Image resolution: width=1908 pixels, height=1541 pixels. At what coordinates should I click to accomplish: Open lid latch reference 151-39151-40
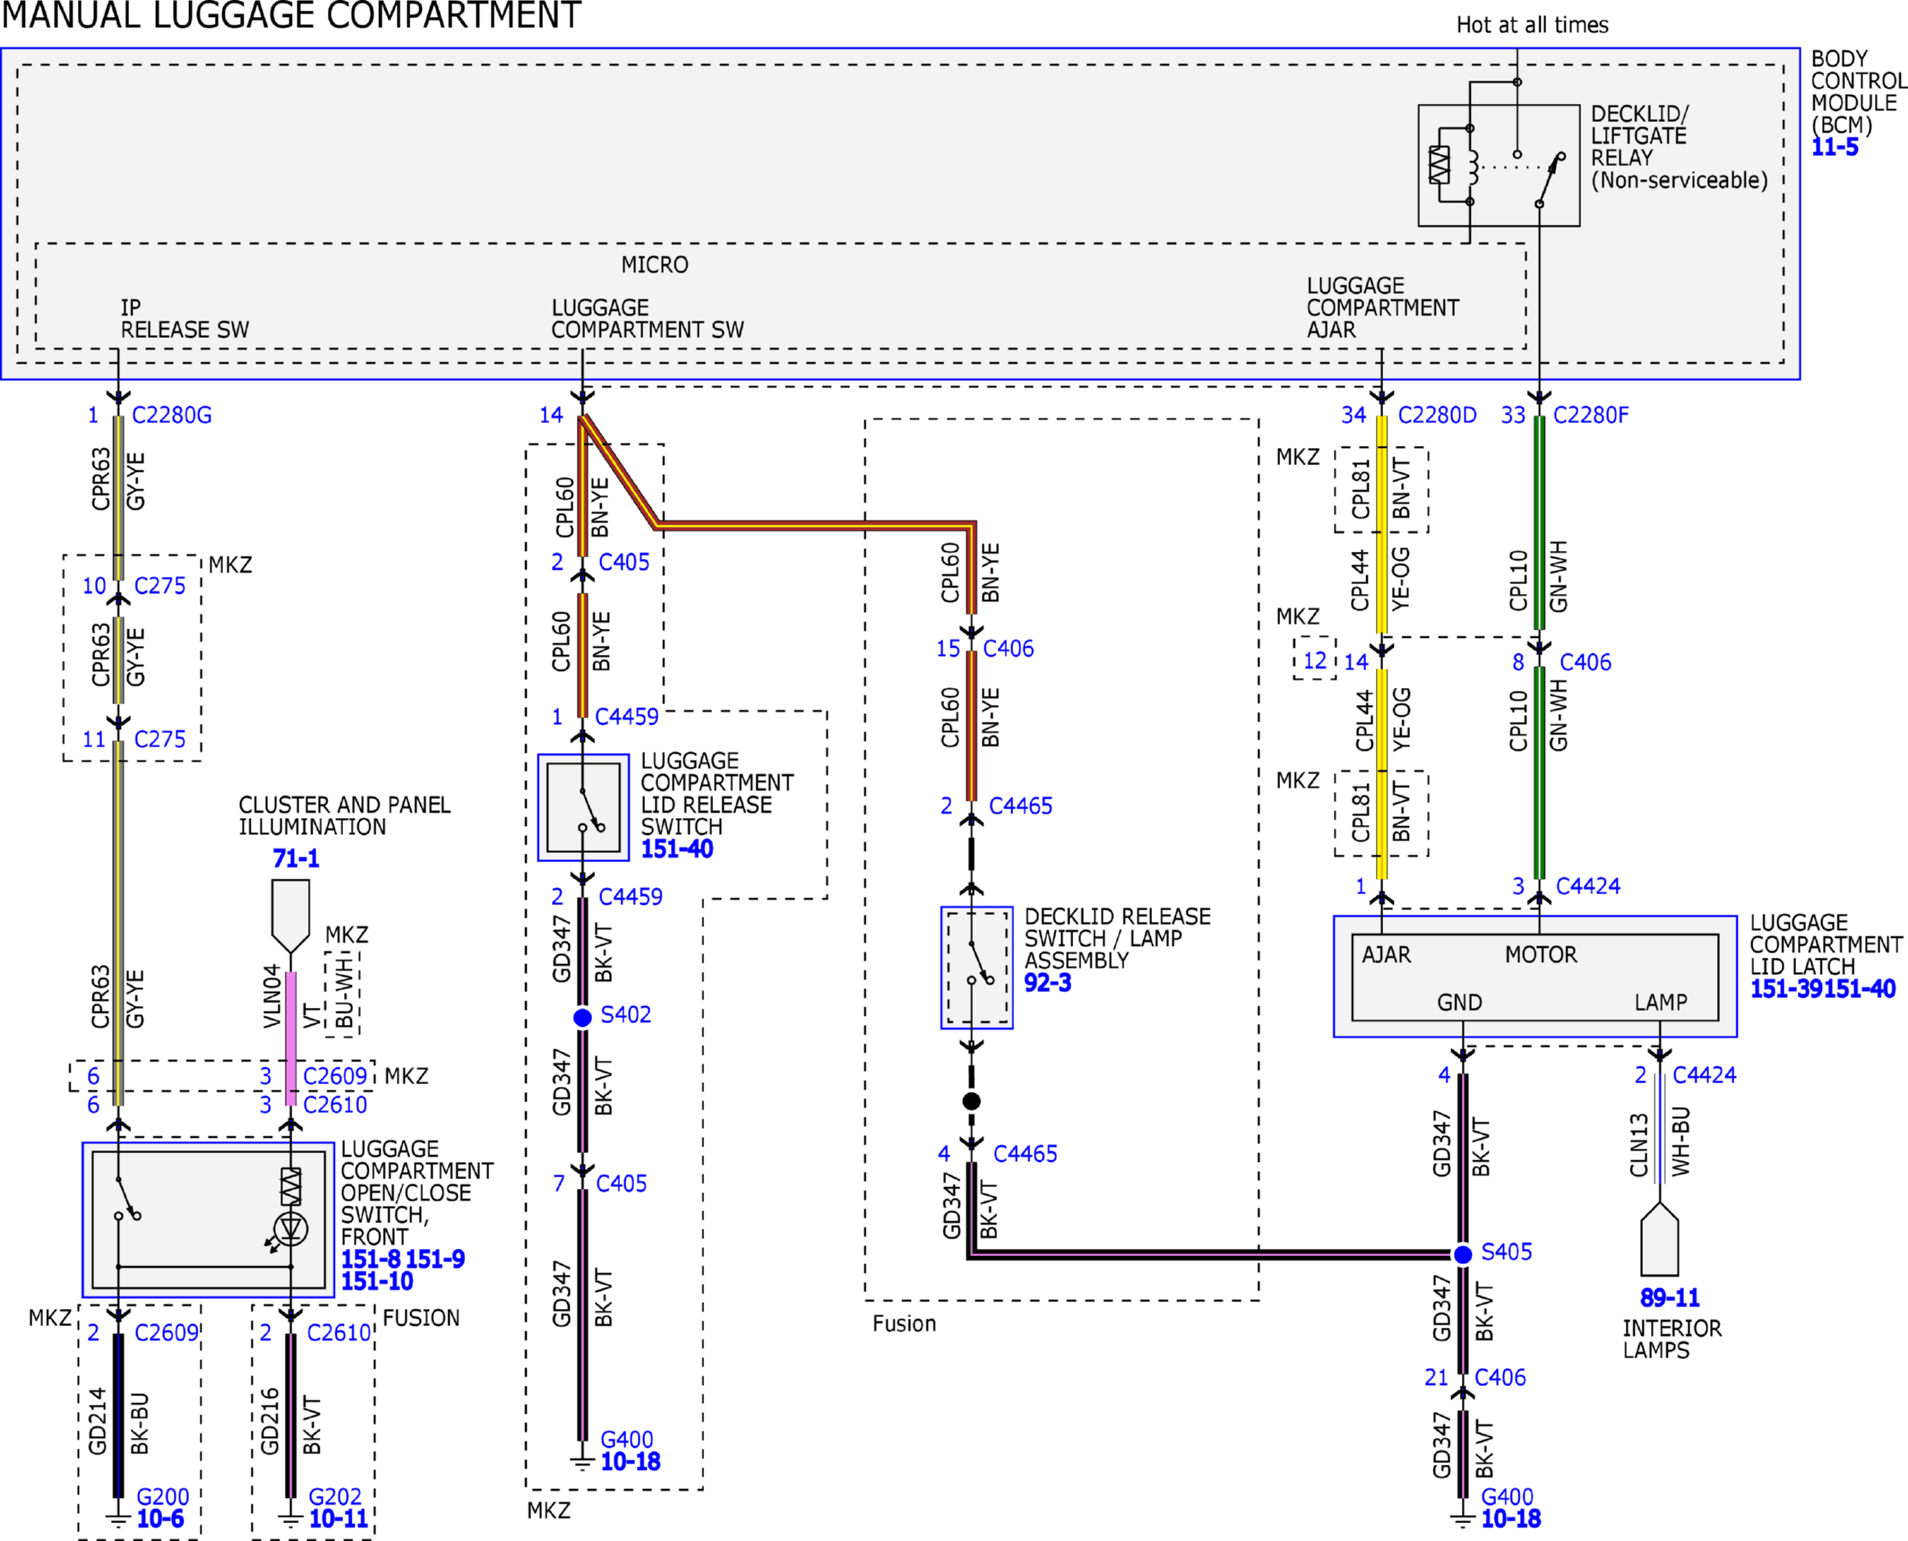1823,989
